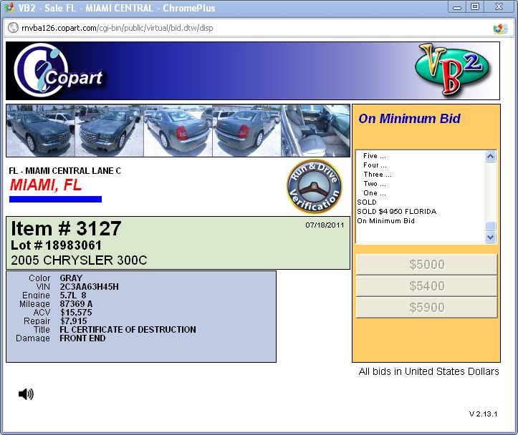
Task: Click the ChromePlus app icon in title bar
Action: tap(9, 8)
